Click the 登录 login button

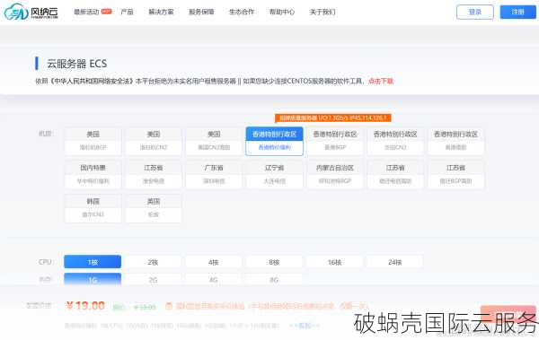(x=475, y=12)
